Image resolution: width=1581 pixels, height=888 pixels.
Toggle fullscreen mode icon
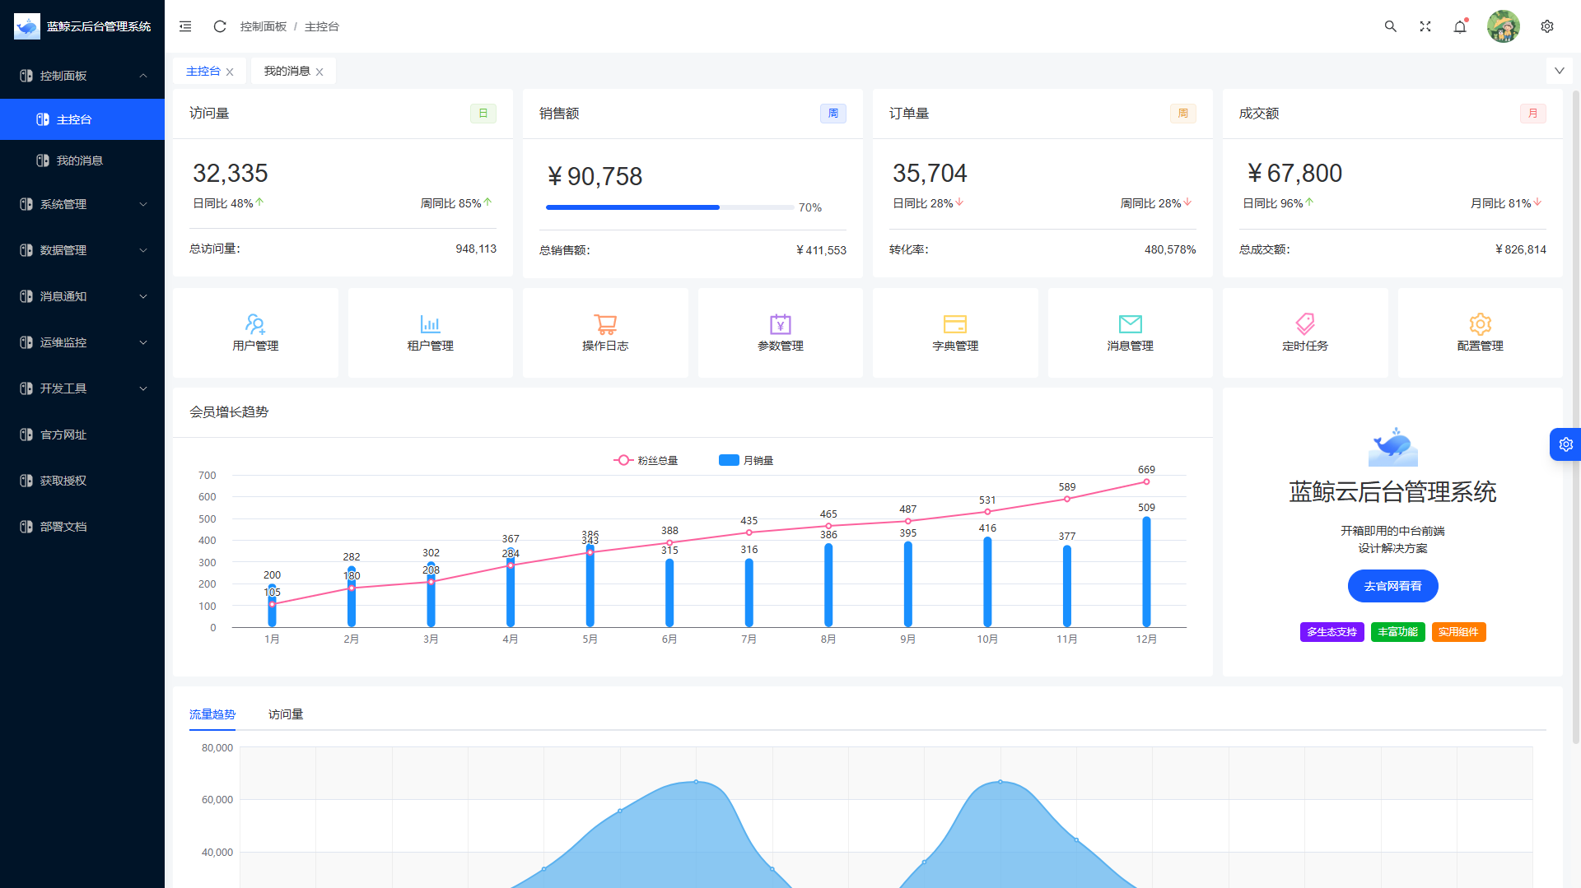pyautogui.click(x=1425, y=26)
